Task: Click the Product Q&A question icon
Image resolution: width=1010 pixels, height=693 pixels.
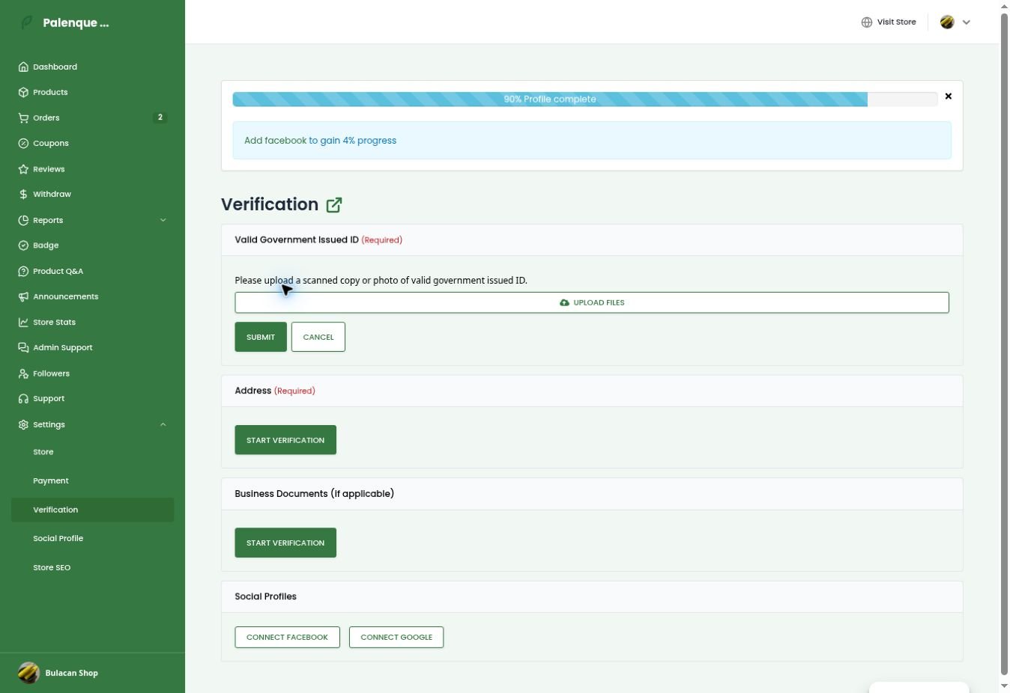Action: [23, 271]
